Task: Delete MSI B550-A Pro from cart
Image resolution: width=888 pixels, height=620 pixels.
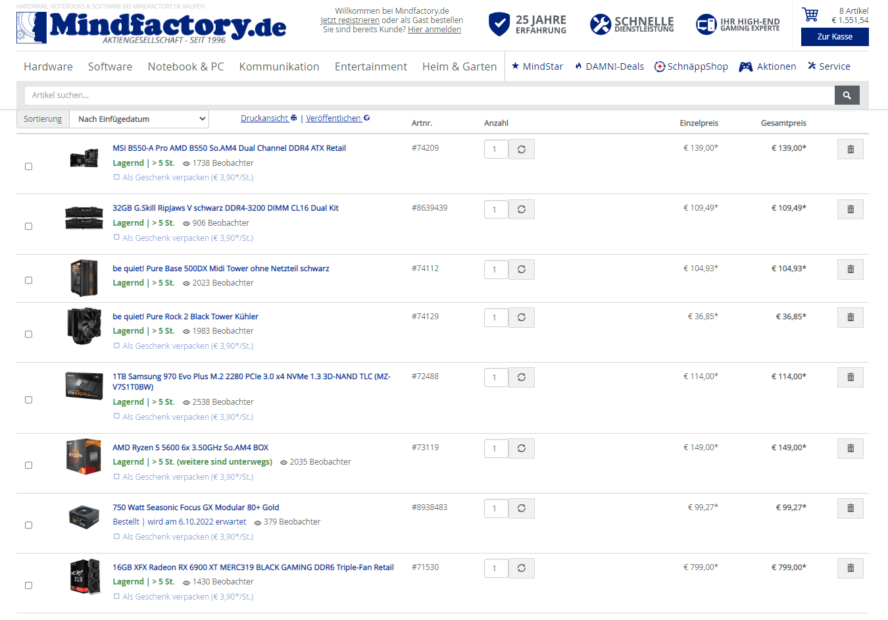Action: click(x=851, y=149)
